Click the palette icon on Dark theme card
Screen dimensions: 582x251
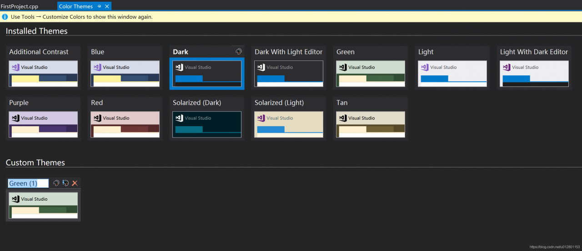tap(238, 52)
